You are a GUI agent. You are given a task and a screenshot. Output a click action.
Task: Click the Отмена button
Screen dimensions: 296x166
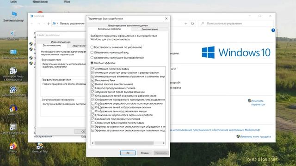click(144, 153)
